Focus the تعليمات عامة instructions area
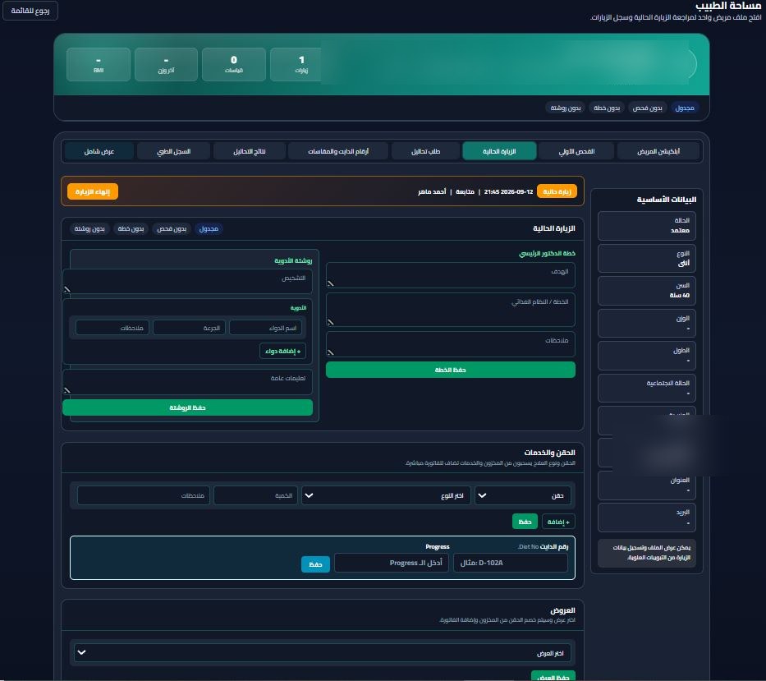 (187, 382)
